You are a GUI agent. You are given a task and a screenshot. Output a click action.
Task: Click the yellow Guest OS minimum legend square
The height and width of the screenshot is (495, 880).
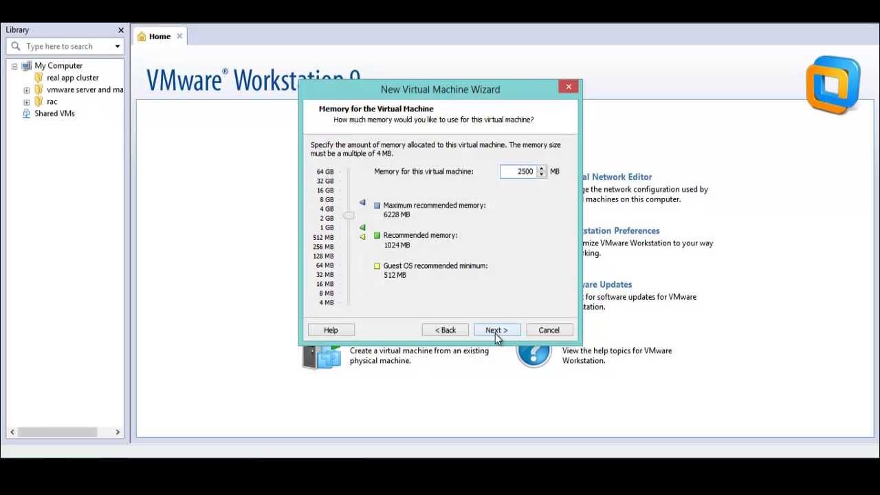(x=377, y=265)
